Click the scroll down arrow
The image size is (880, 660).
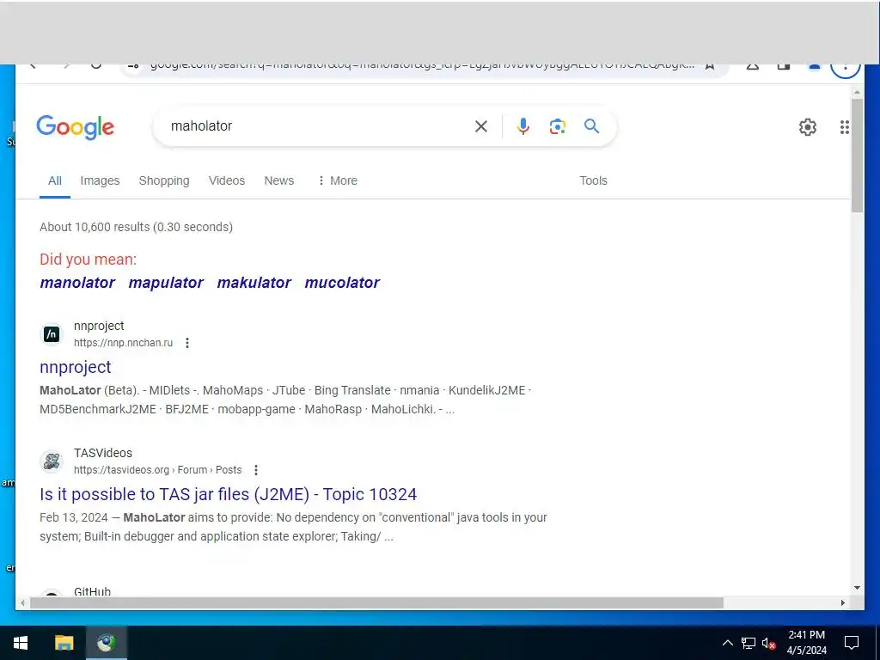coord(857,588)
